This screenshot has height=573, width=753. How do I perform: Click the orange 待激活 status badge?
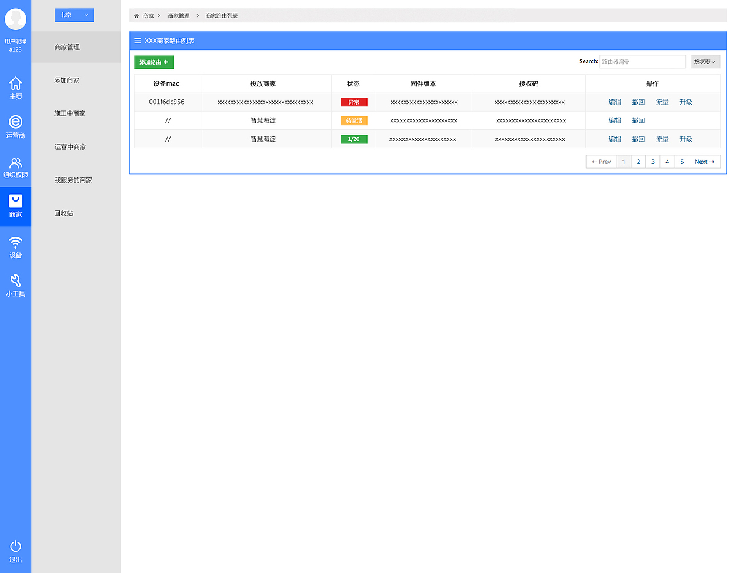[x=354, y=120]
